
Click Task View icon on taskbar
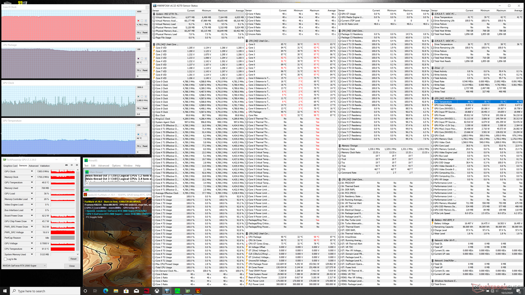pyautogui.click(x=95, y=291)
